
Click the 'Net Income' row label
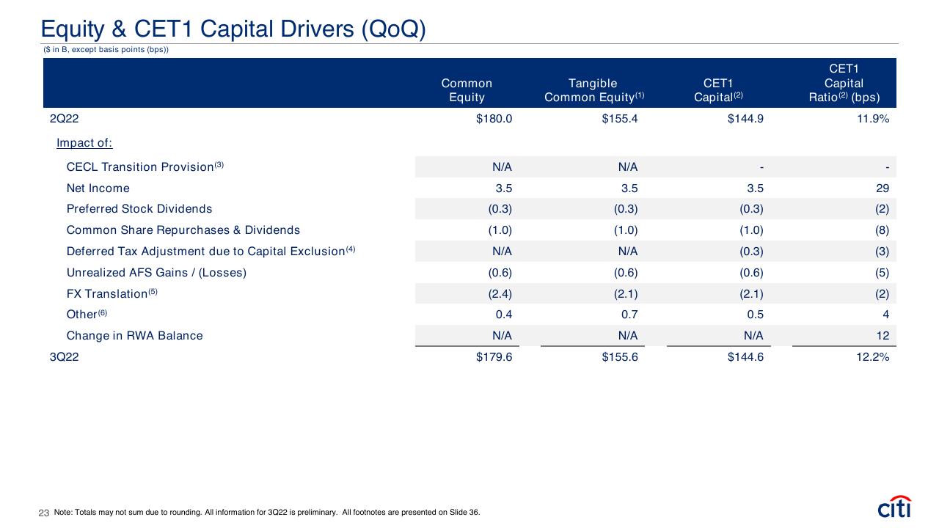(x=98, y=188)
